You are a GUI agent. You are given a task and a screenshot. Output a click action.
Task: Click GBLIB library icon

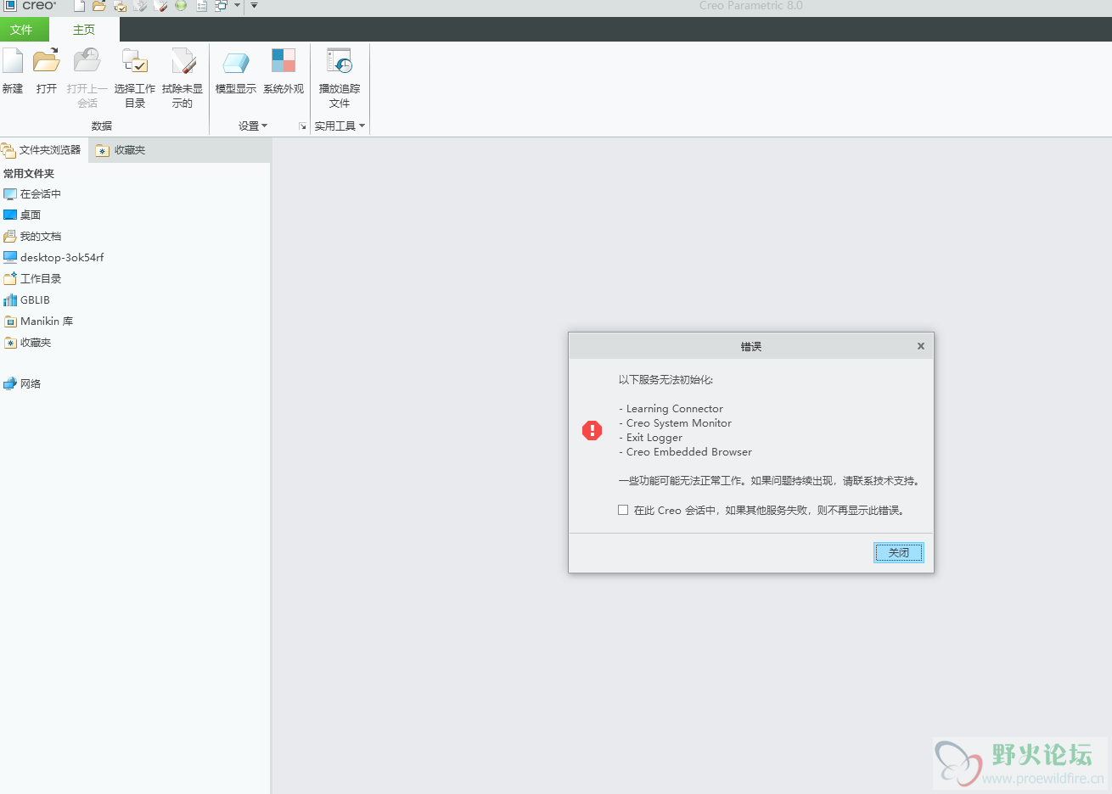10,299
